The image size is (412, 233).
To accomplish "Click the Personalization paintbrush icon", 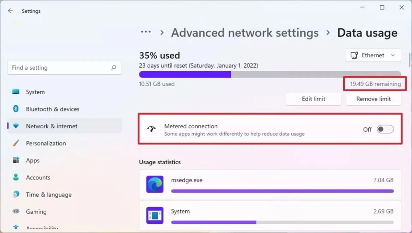I will tap(16, 143).
